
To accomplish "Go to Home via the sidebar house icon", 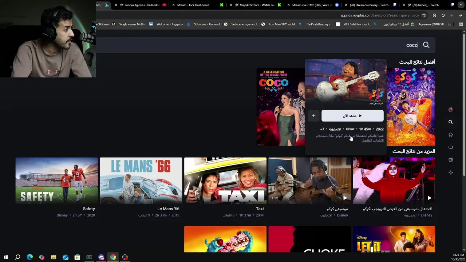I will tap(450, 135).
